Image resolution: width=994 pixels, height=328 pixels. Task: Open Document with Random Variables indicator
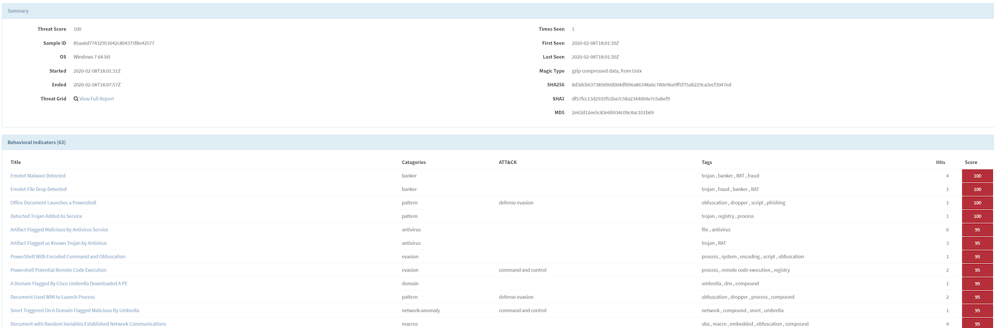click(88, 324)
